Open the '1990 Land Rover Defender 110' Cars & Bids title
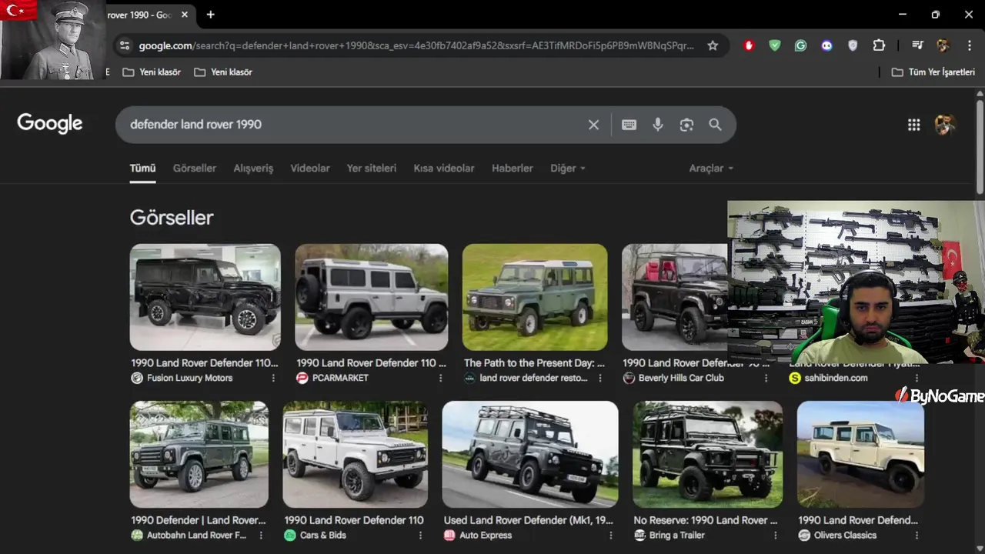This screenshot has width=985, height=554. [354, 520]
